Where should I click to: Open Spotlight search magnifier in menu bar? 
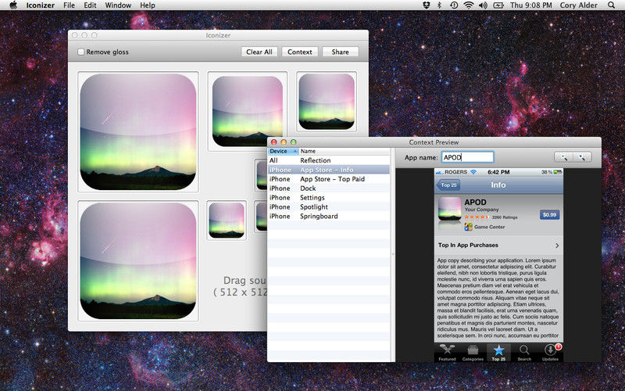point(611,5)
